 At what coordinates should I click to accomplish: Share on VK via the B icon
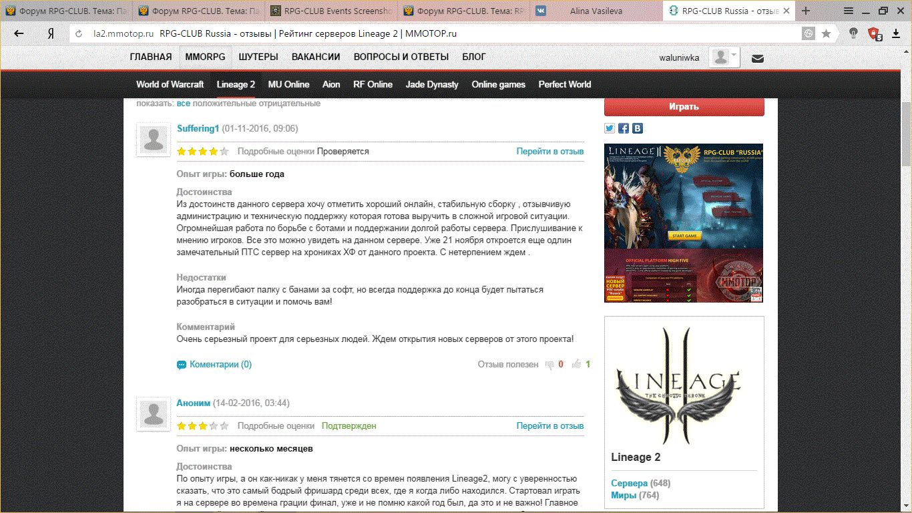[638, 128]
